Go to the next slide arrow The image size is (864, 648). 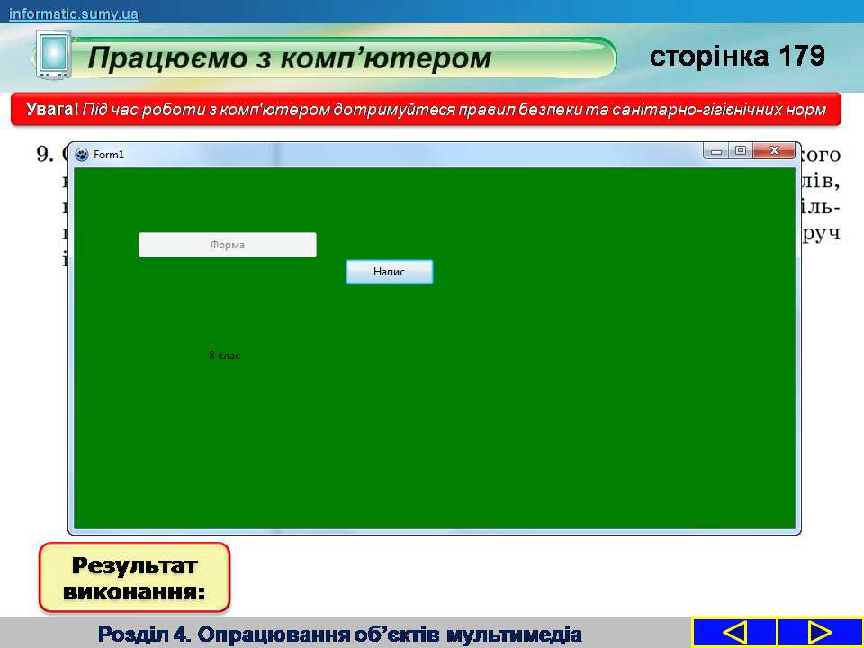point(819,633)
